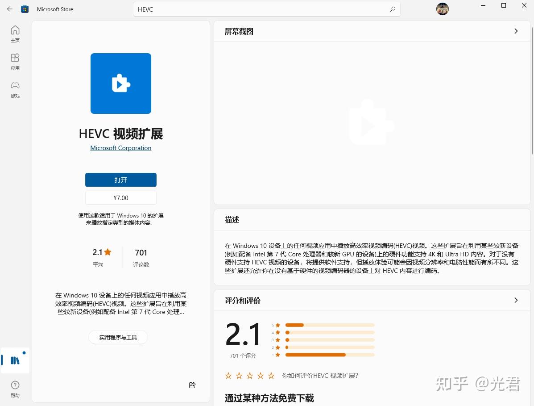Screen dimensions: 534x406
Task: Open the Microsoft Store home page
Action: [x=15, y=33]
